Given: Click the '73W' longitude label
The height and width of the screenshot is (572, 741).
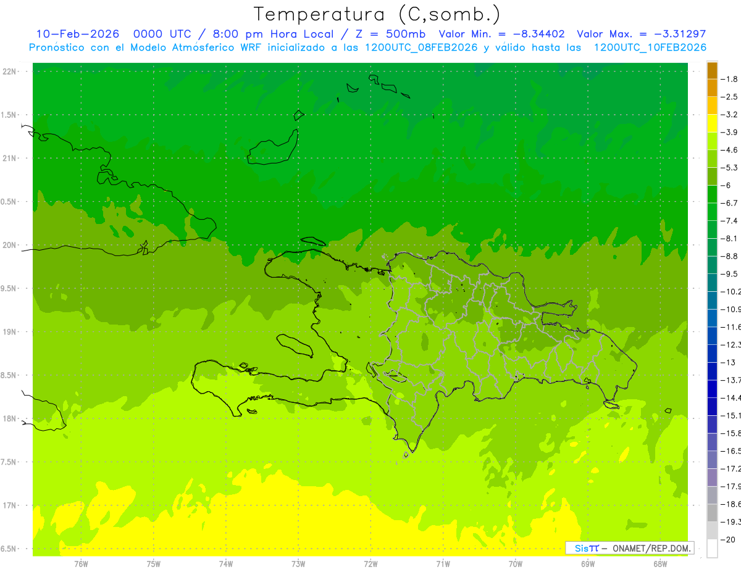Looking at the screenshot, I should 298,564.
